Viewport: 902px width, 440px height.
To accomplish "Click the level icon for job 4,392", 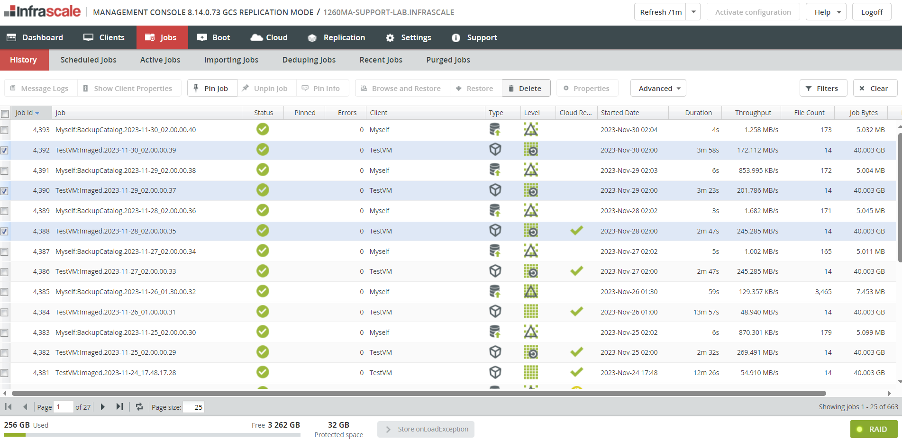I will (x=530, y=150).
